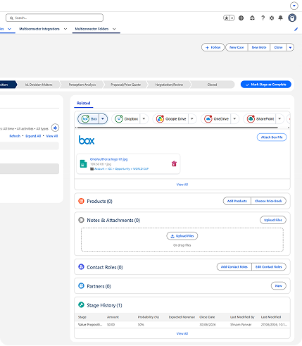Open the help question mark
This screenshot has width=302, height=346.
[x=263, y=18]
